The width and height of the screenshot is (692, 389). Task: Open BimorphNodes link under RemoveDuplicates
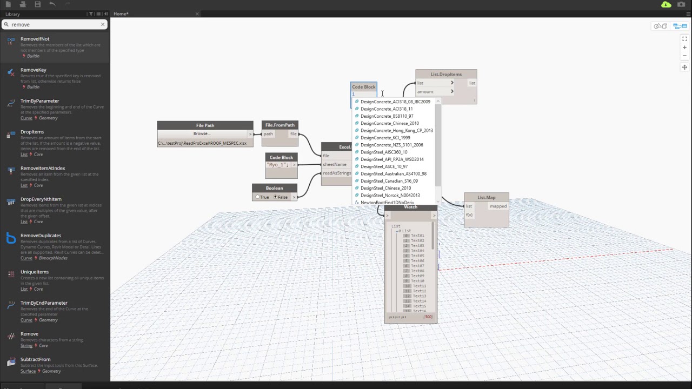tap(53, 258)
